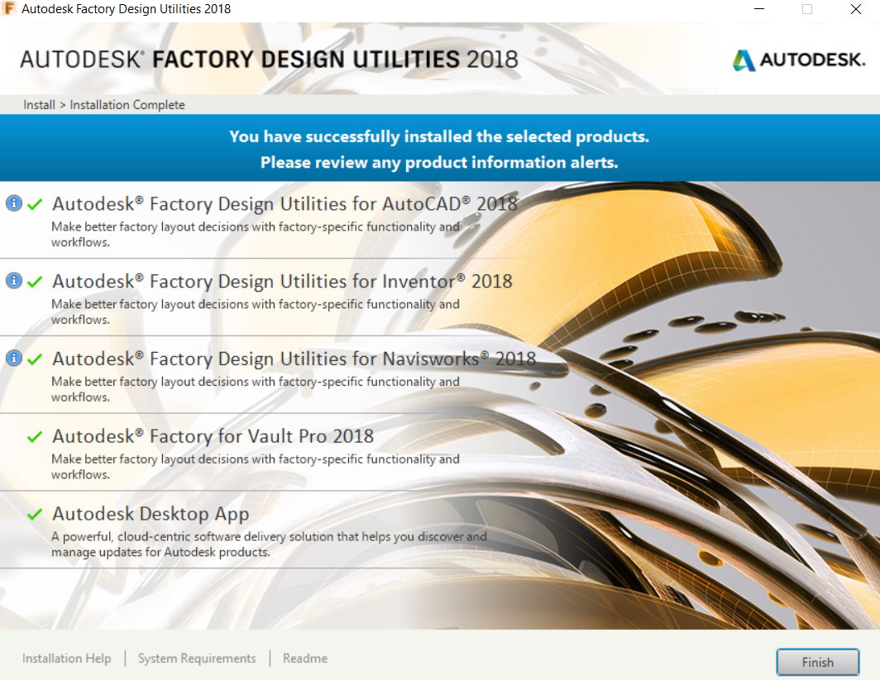Click the 'Install > Installation Complete' breadcrumb
The image size is (880, 680).
point(104,105)
